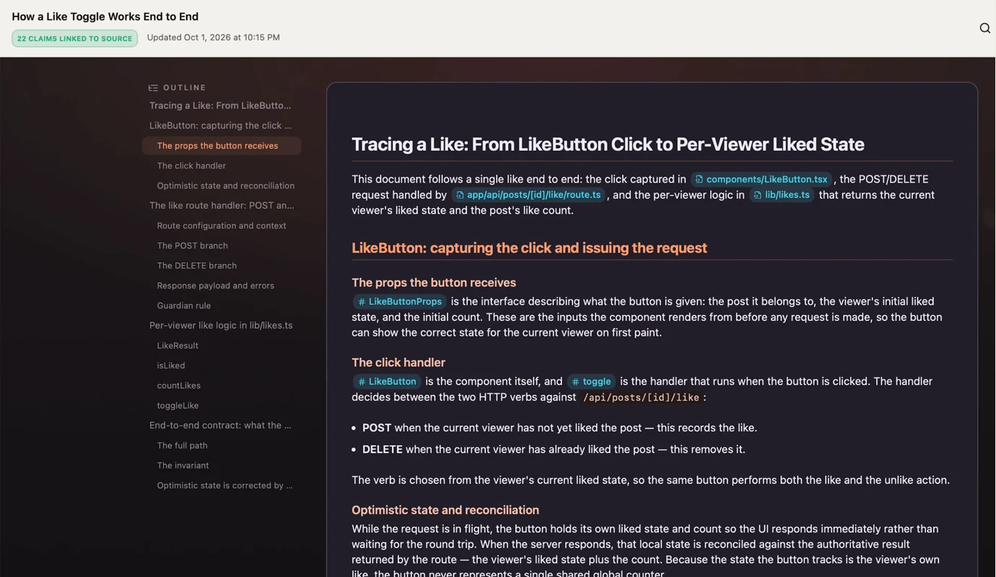Click the POST bullet point text
Screen dimensions: 996x577
(559, 428)
